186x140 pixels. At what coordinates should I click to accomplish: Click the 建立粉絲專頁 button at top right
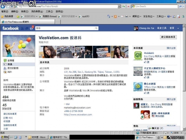[168, 37]
